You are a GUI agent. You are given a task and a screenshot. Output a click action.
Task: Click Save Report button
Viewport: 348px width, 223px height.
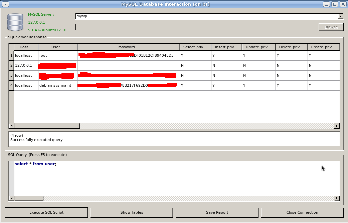[217, 212]
